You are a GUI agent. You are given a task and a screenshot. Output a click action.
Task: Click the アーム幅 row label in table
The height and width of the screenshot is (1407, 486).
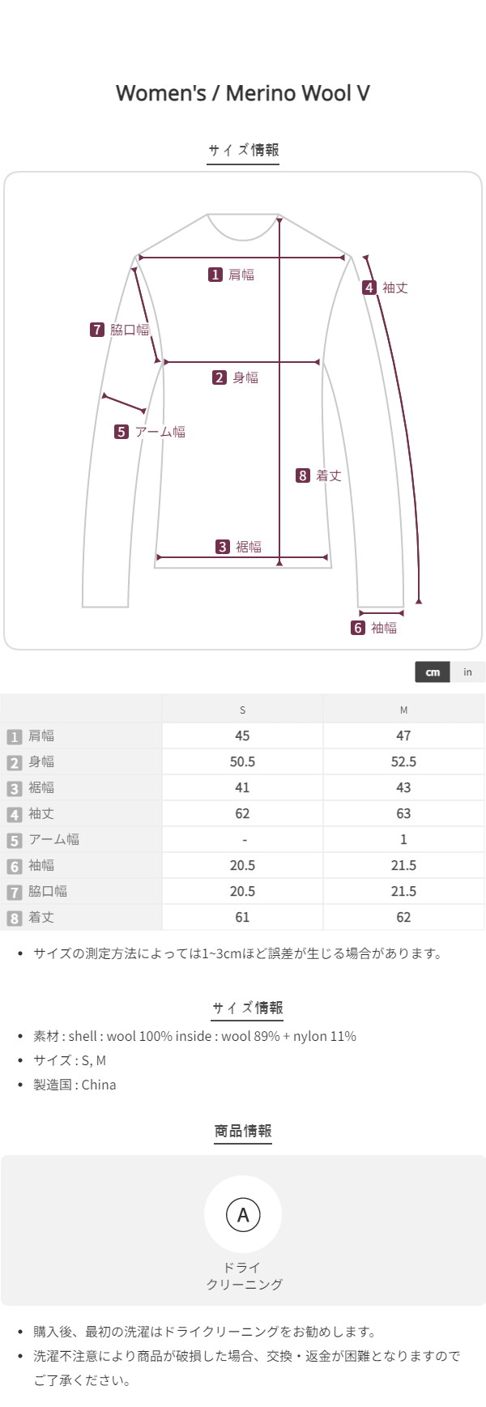53,840
